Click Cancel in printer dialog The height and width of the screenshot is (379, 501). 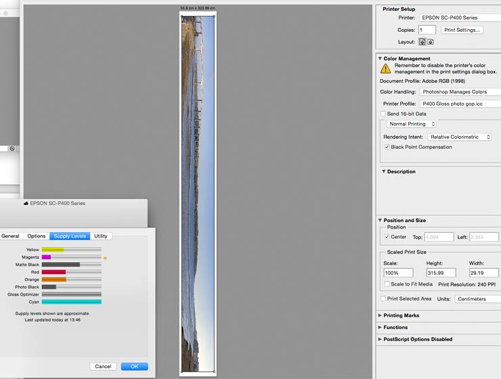coord(103,366)
